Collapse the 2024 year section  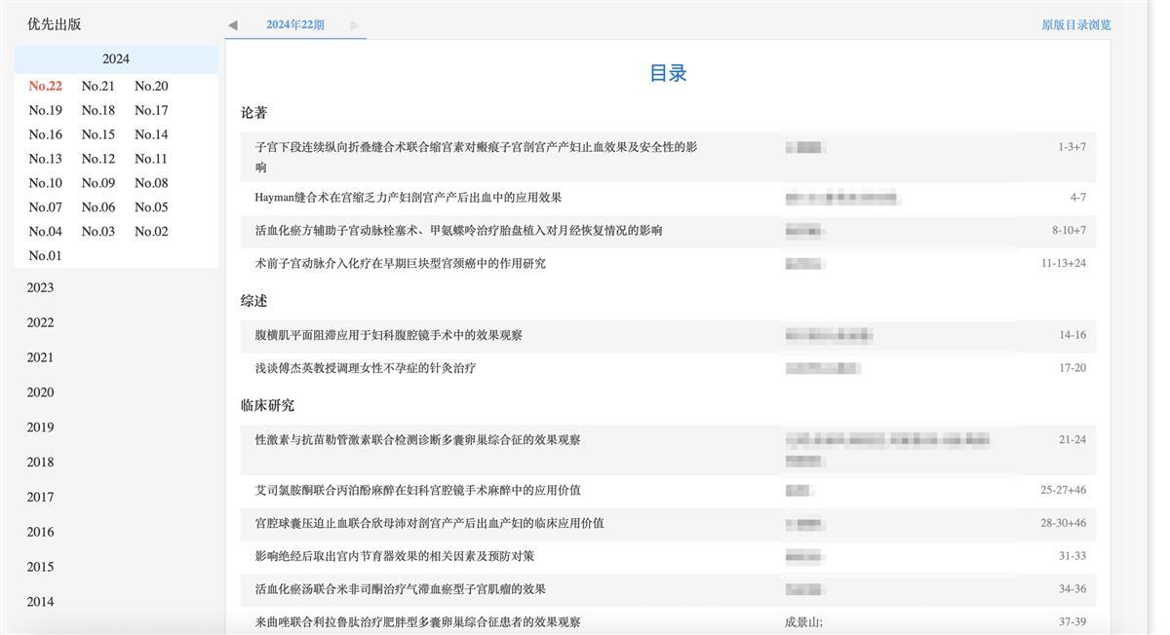coord(115,59)
